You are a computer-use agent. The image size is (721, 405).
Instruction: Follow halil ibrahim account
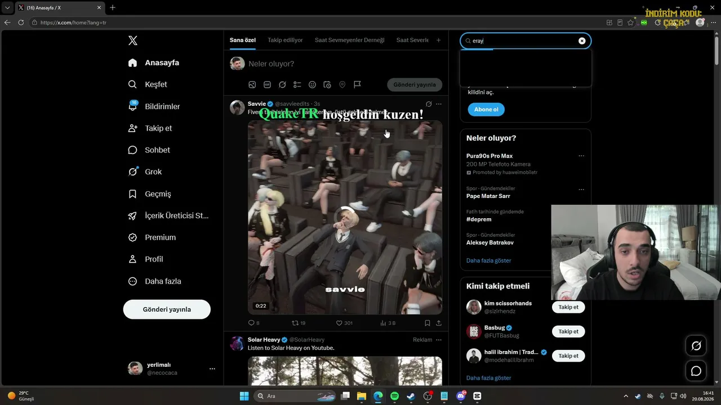(x=568, y=355)
